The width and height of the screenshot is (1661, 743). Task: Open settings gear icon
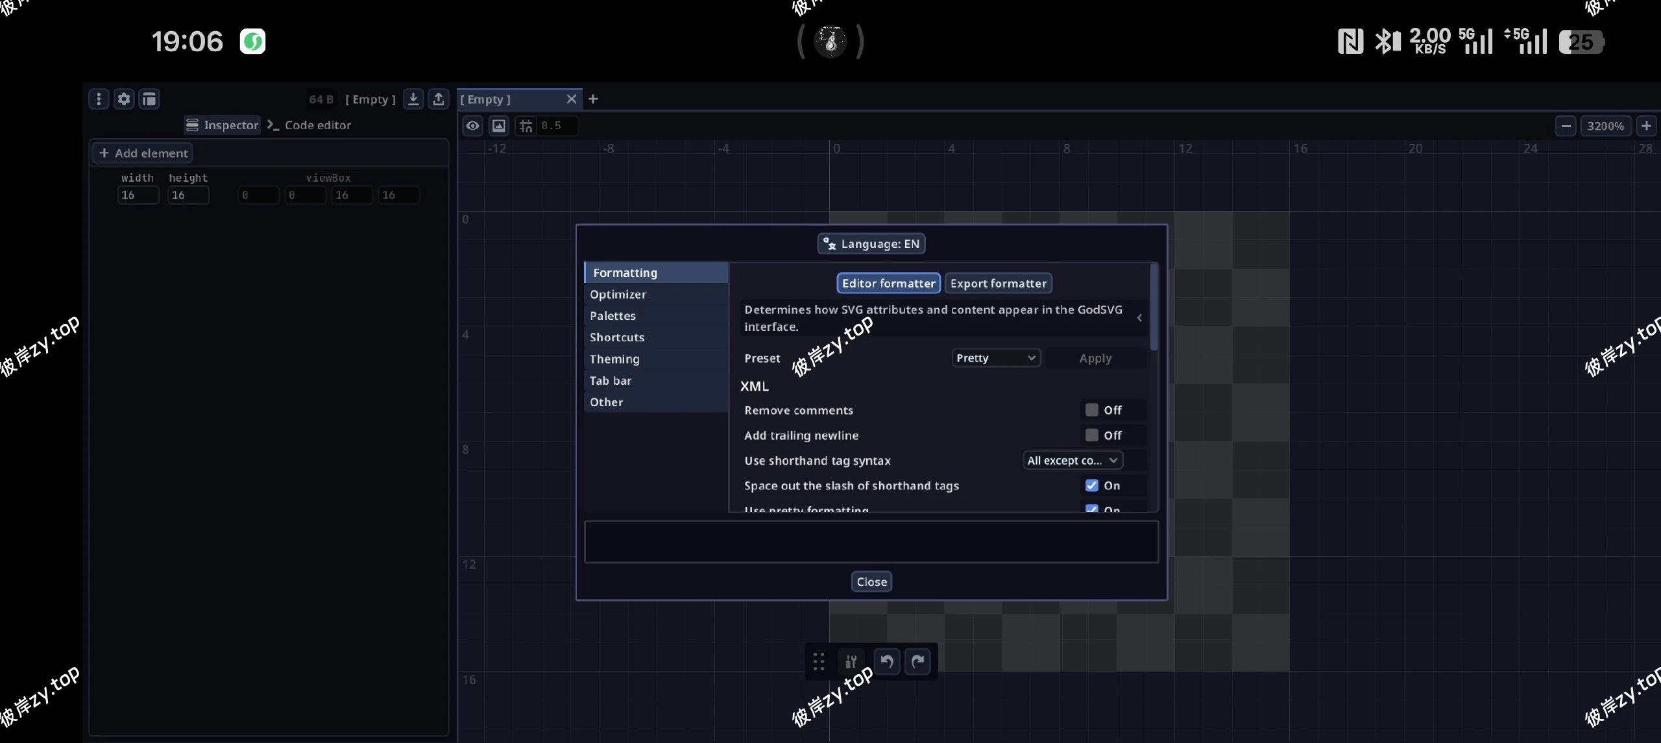(124, 99)
